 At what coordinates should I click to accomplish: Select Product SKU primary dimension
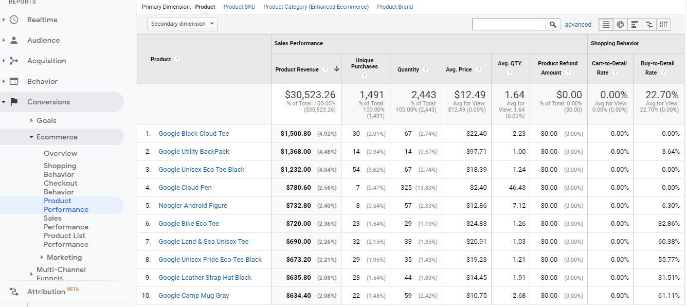pyautogui.click(x=239, y=7)
